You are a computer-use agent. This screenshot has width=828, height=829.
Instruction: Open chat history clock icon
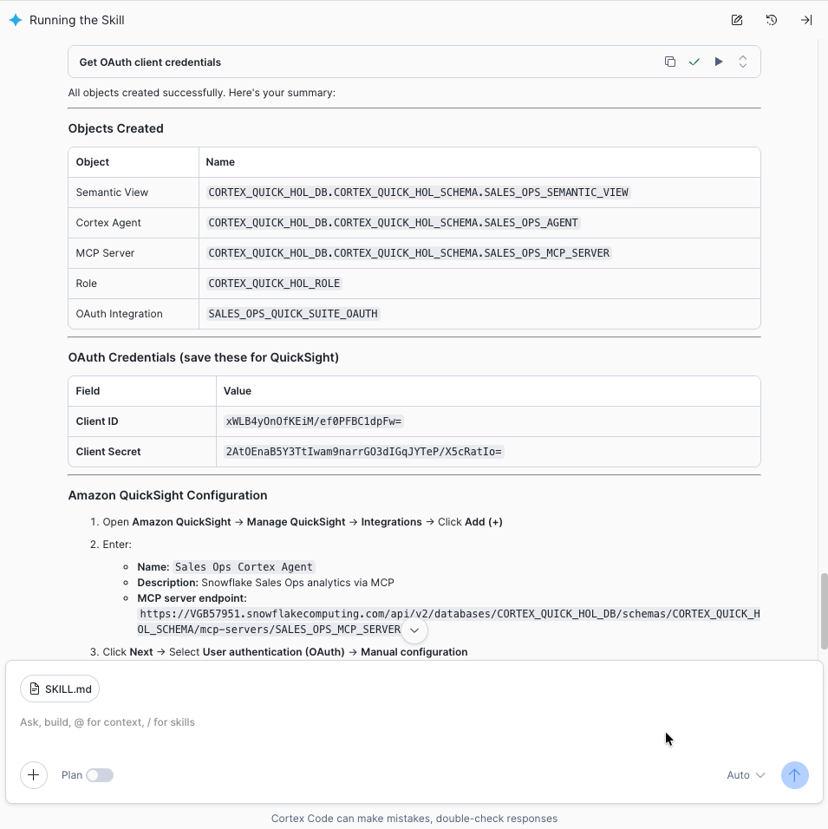772,20
